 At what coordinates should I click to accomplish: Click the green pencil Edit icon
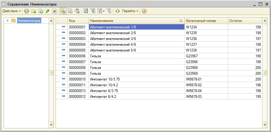click(47, 11)
